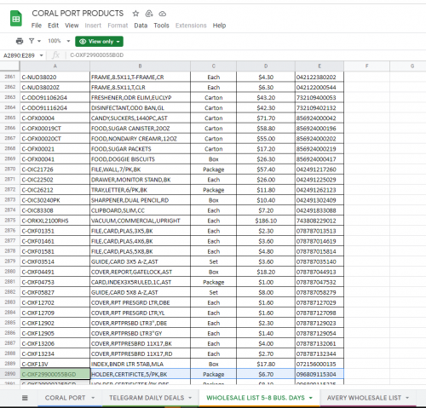
Task: Expand the filter views dropdown arrow
Action: click(x=39, y=42)
